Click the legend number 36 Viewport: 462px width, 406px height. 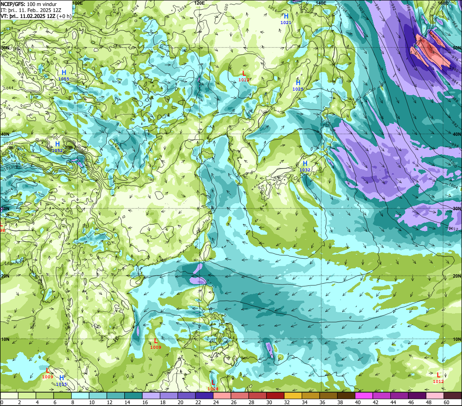[322, 402]
